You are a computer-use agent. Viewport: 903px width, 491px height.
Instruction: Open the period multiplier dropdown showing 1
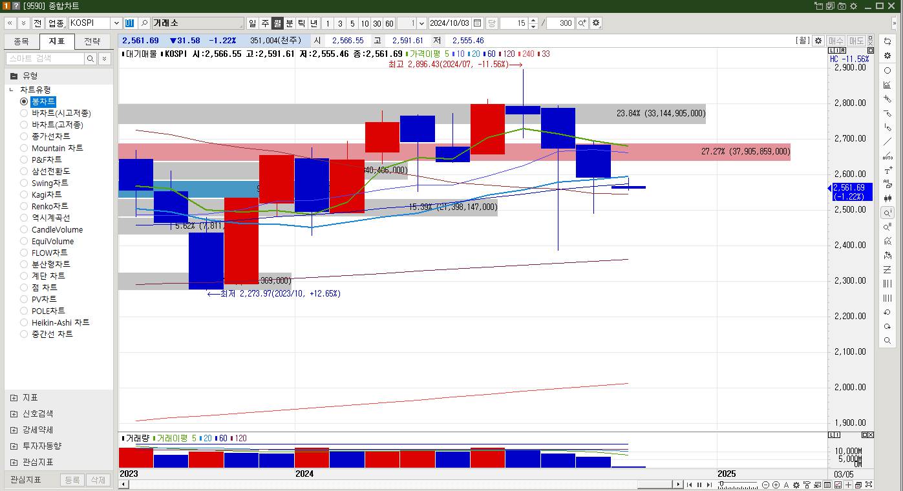point(421,23)
